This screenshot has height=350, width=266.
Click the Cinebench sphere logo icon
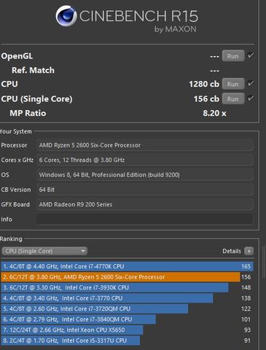66,16
